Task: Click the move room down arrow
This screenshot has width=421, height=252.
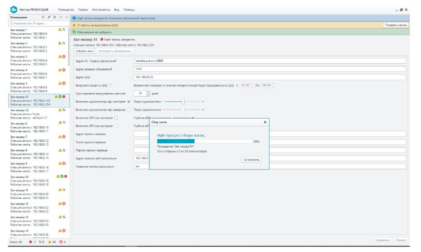Action: 66,17
